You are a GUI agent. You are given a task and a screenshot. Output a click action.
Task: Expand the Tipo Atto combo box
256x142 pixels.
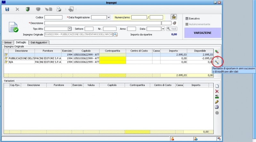(69, 29)
